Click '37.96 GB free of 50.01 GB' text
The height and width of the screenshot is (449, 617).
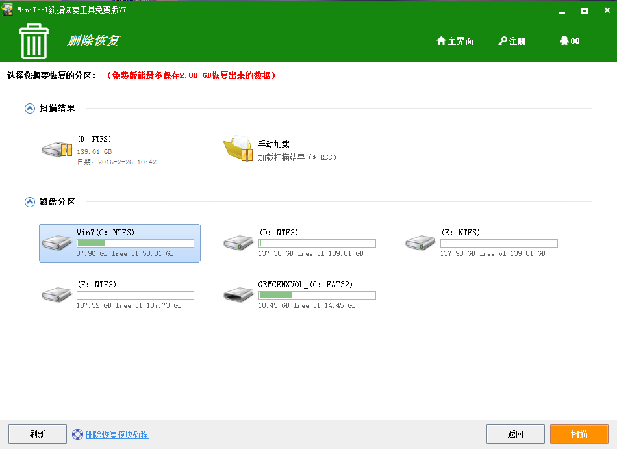click(x=125, y=254)
